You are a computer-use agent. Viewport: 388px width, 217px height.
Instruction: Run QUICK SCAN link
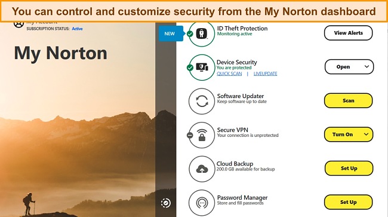229,74
